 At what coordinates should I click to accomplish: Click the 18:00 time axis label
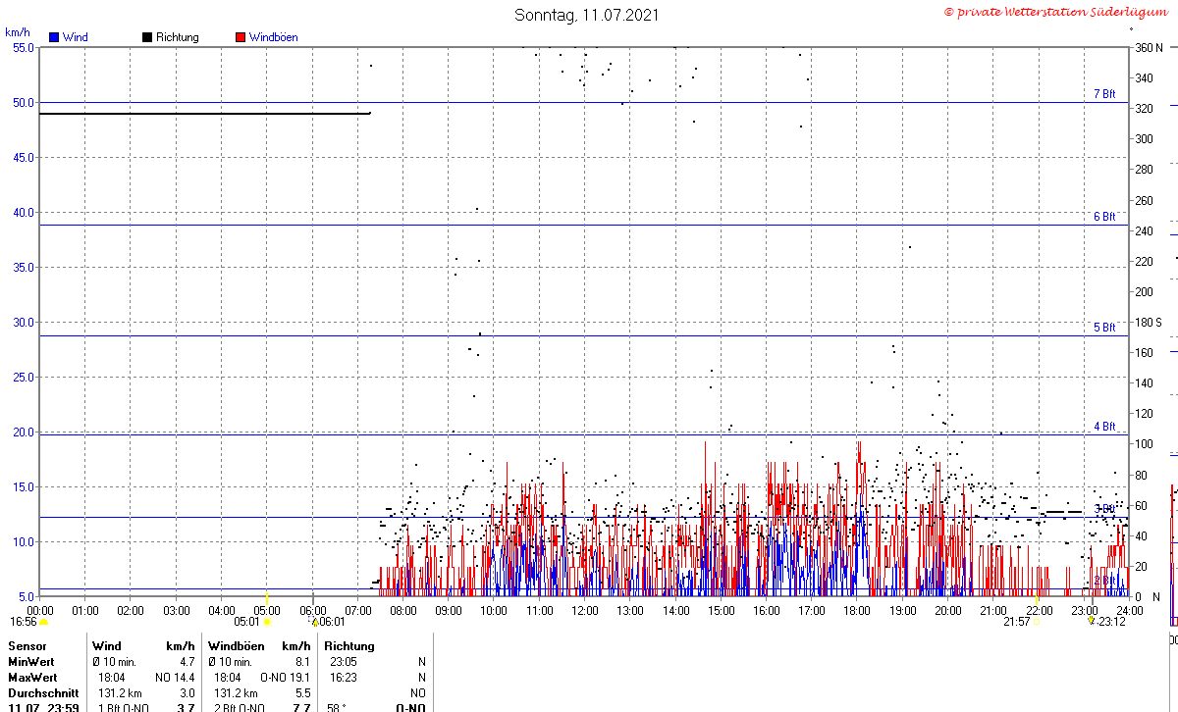(x=857, y=610)
